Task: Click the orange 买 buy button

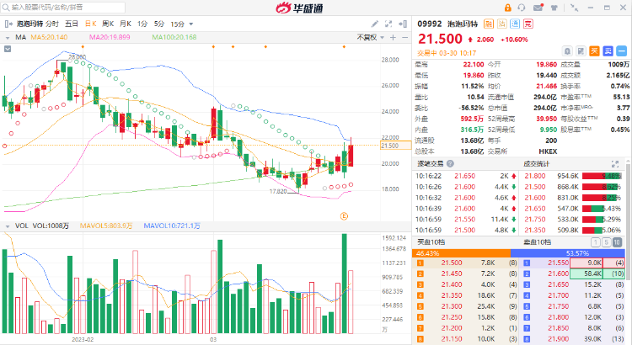Action: tap(595, 51)
